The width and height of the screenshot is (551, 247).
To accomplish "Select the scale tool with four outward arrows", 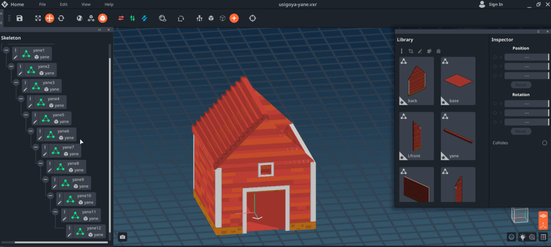I will (x=38, y=18).
